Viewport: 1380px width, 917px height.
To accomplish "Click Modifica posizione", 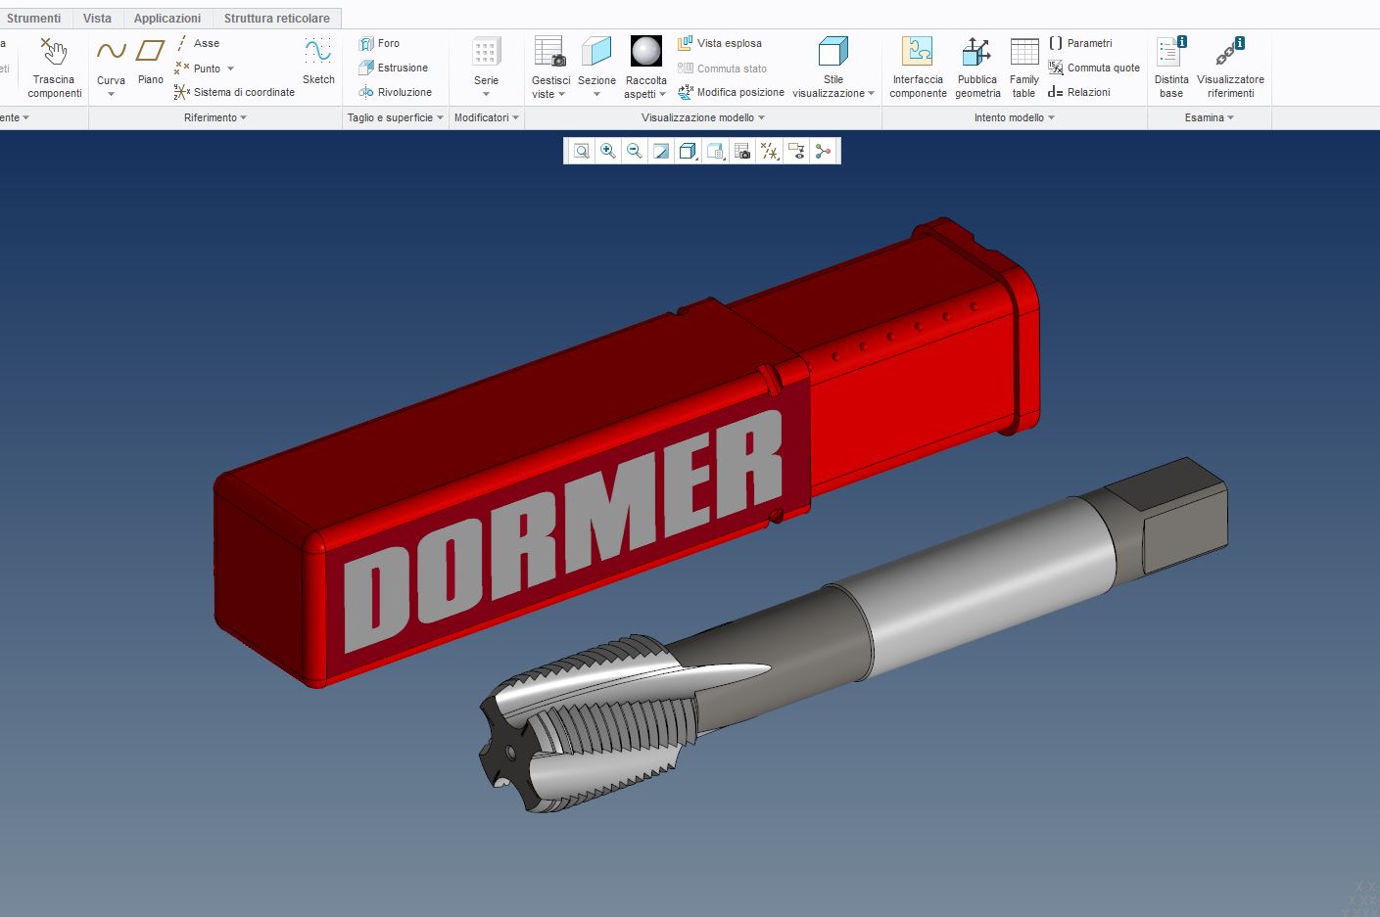I will (731, 92).
